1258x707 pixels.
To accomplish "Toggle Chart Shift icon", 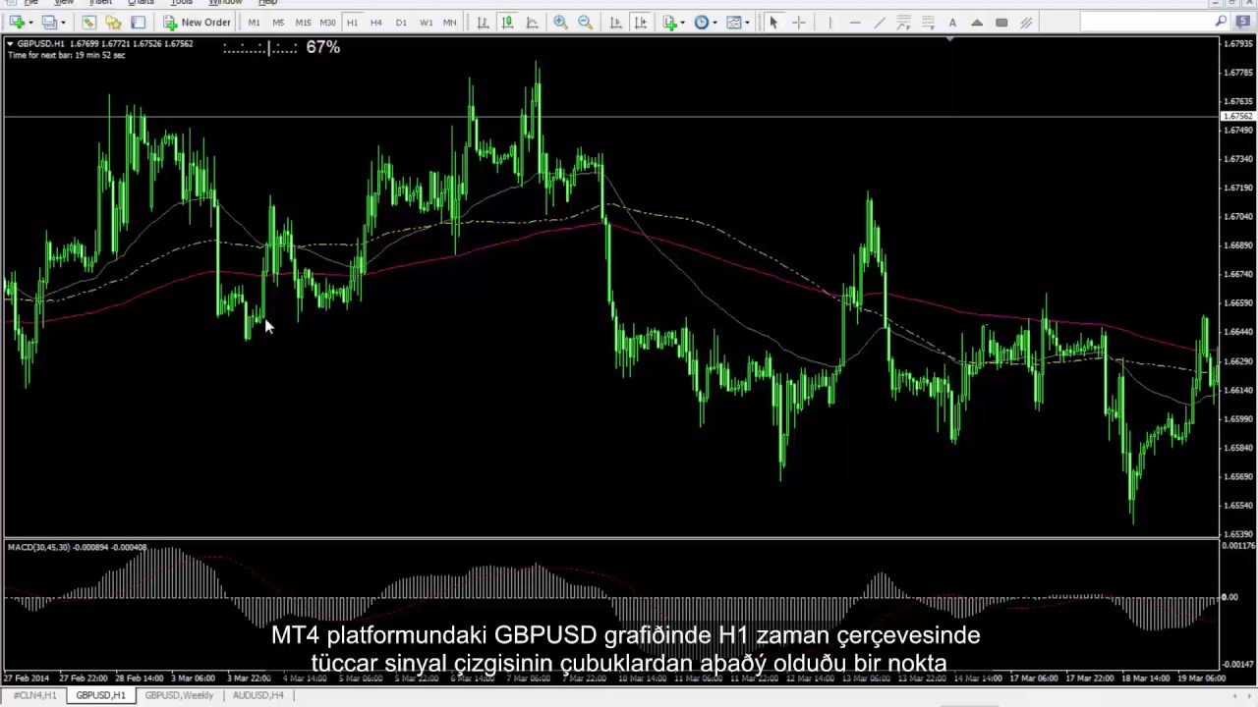I will pyautogui.click(x=640, y=22).
